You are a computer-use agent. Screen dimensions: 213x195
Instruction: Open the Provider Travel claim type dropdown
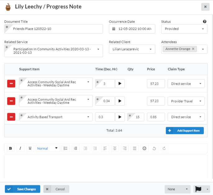[x=186, y=101]
